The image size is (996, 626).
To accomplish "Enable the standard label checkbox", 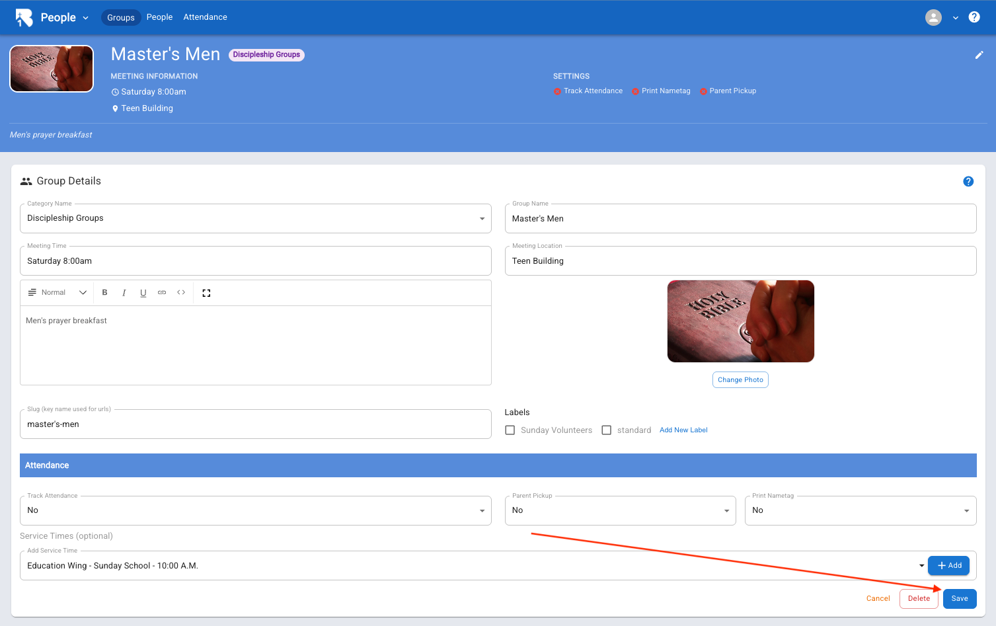I will tap(607, 430).
